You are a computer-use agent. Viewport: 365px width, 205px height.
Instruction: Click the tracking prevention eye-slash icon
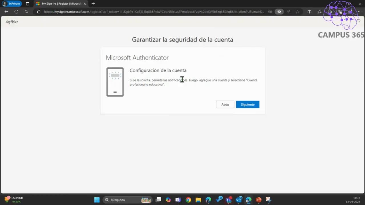pos(279,12)
